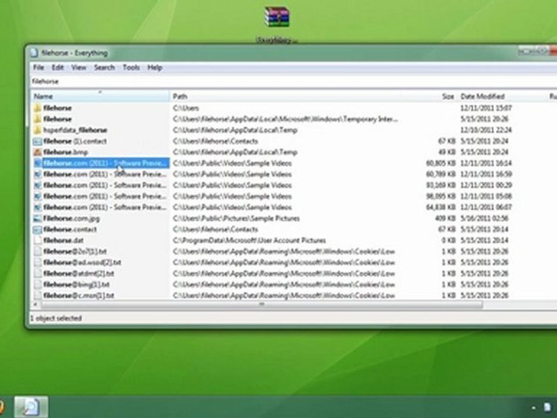
Task: Click the filehorse@c.msn[1].txt file icon
Action: tap(37, 295)
